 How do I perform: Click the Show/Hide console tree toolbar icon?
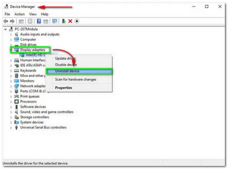[21, 21]
